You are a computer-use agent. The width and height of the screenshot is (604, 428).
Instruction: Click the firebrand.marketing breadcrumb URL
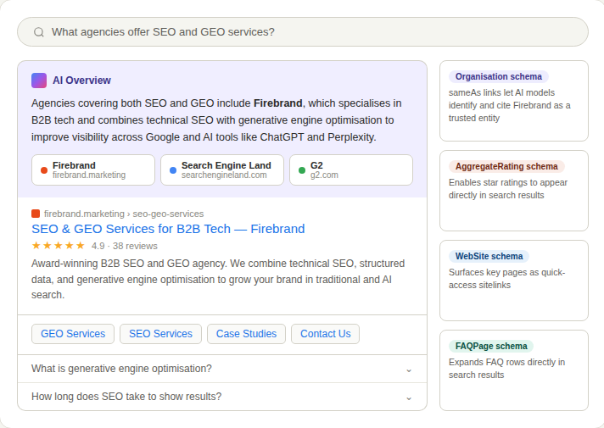[x=124, y=214]
